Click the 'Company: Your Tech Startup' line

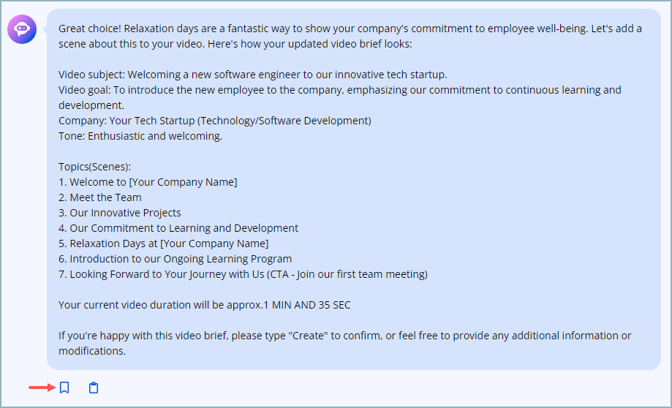pyautogui.click(x=215, y=121)
